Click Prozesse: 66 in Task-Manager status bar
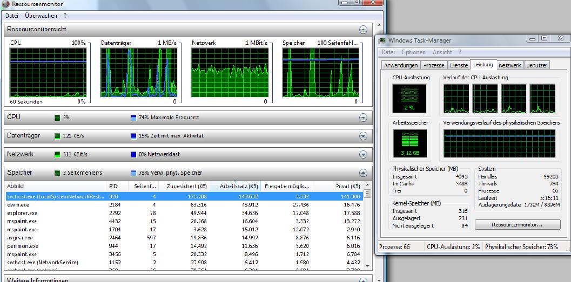571x282 pixels. (394, 247)
